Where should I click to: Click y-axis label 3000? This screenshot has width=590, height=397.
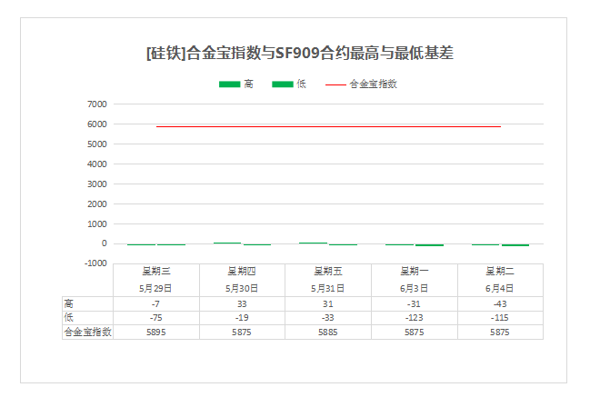97,184
